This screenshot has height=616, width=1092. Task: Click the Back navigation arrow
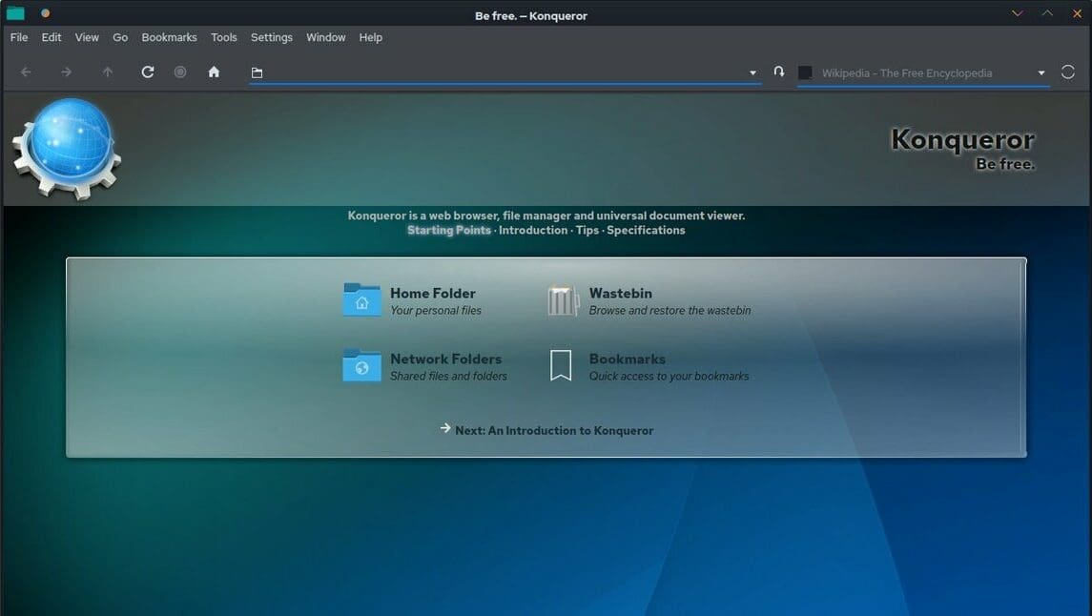pos(26,72)
